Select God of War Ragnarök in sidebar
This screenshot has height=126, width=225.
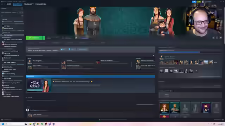tap(10, 62)
